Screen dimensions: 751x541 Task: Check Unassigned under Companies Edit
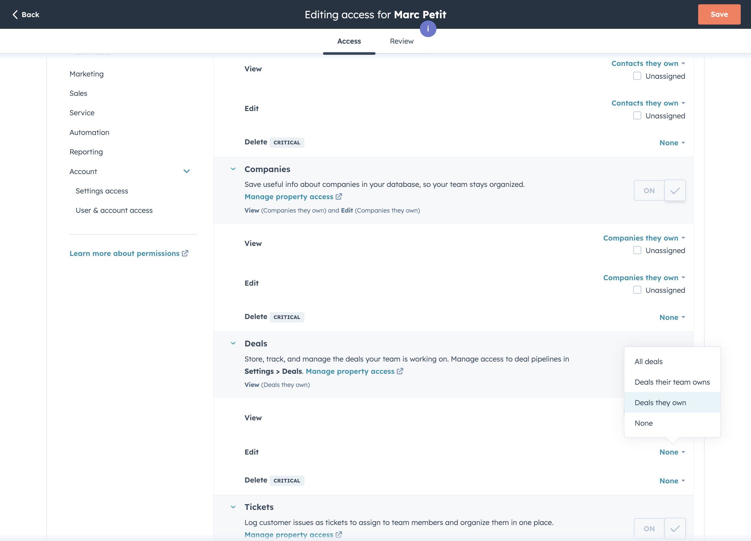[x=637, y=290]
